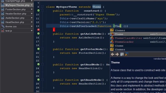This screenshot has width=166, height=93.
Task: Click the override marker beside getHeadNode
Action: click(x=38, y=64)
